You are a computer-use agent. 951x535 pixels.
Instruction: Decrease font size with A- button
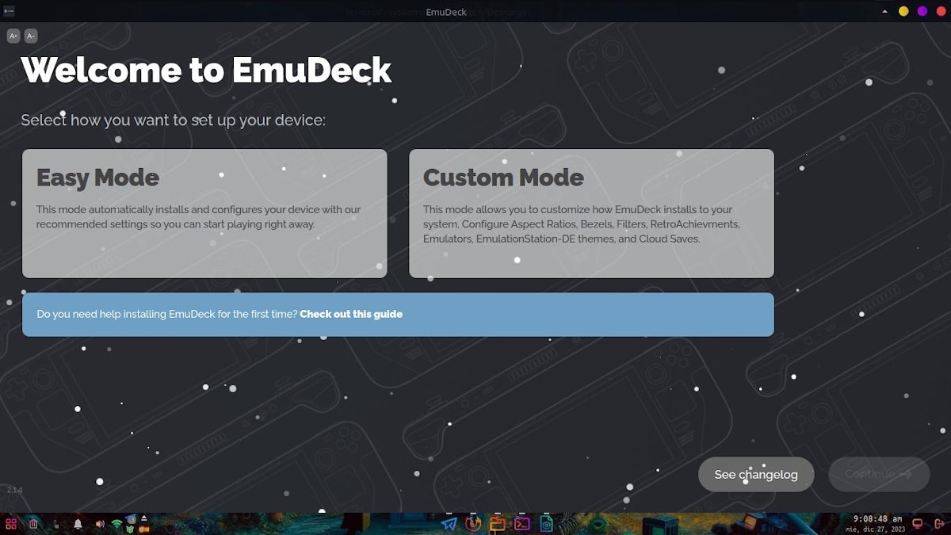coord(31,36)
